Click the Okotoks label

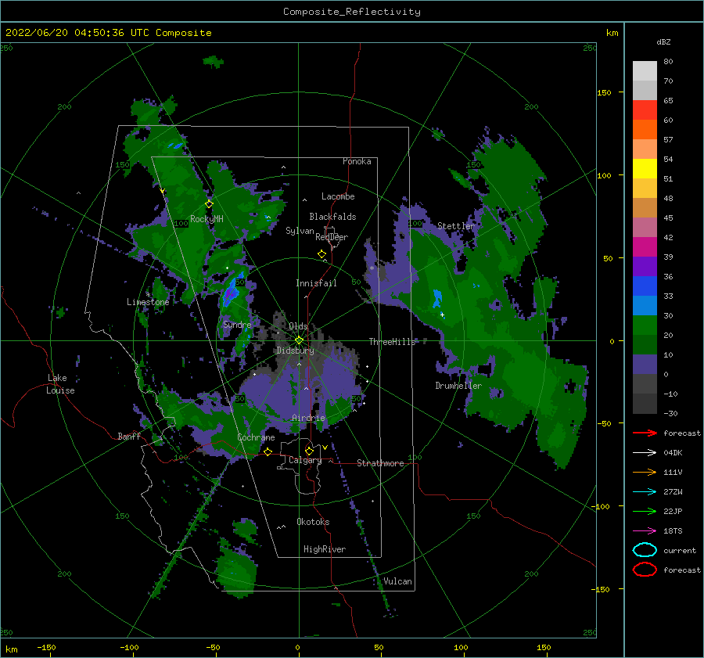(313, 522)
